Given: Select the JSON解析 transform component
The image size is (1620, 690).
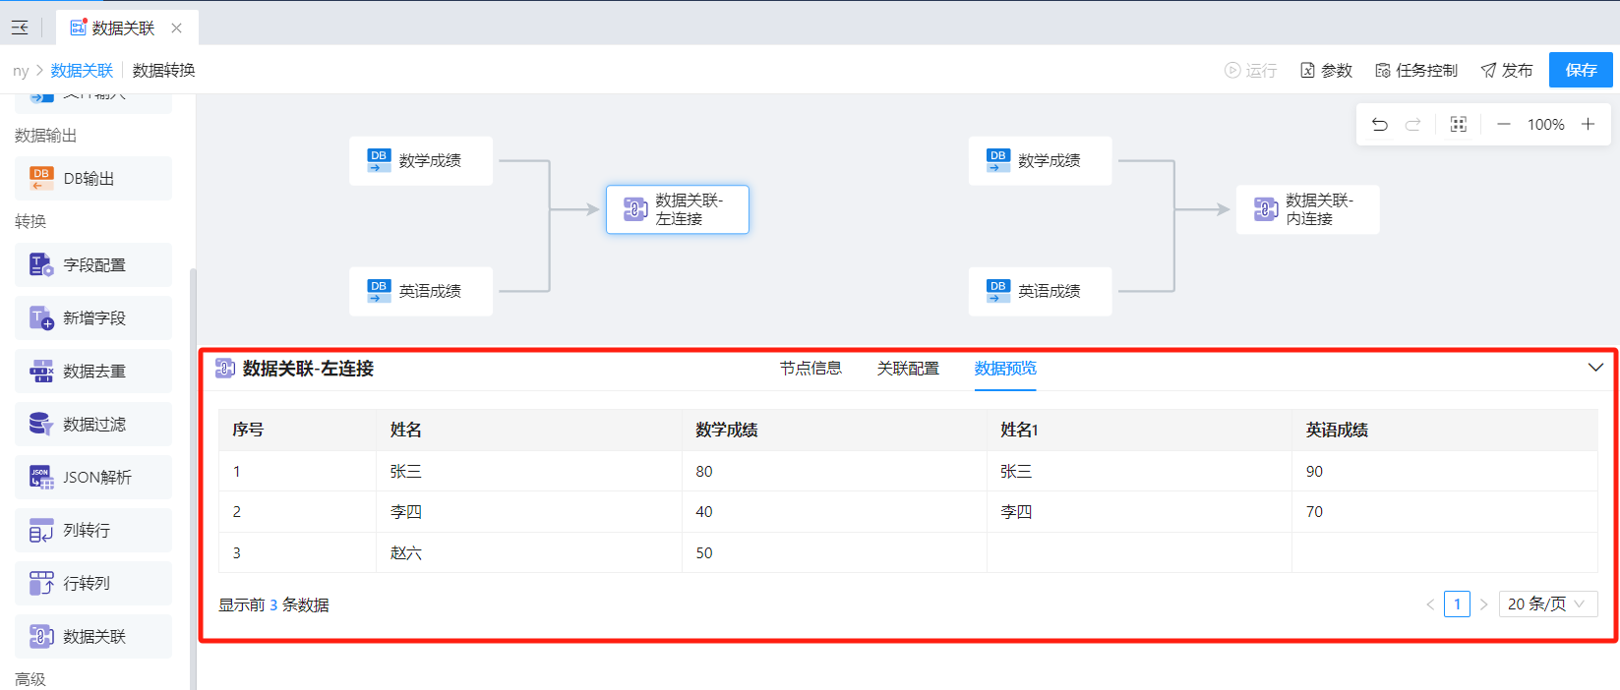Looking at the screenshot, I should (x=92, y=478).
